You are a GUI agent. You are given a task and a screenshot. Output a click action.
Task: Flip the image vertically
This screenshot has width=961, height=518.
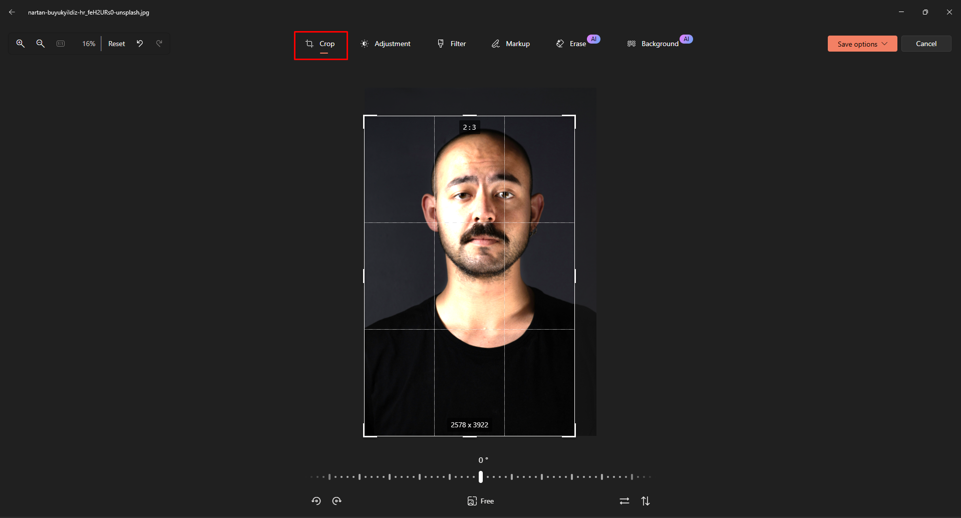click(x=646, y=500)
